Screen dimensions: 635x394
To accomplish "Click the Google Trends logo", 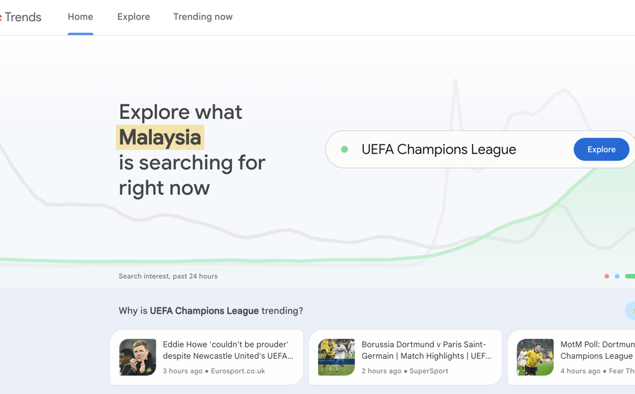I will pyautogui.click(x=22, y=17).
